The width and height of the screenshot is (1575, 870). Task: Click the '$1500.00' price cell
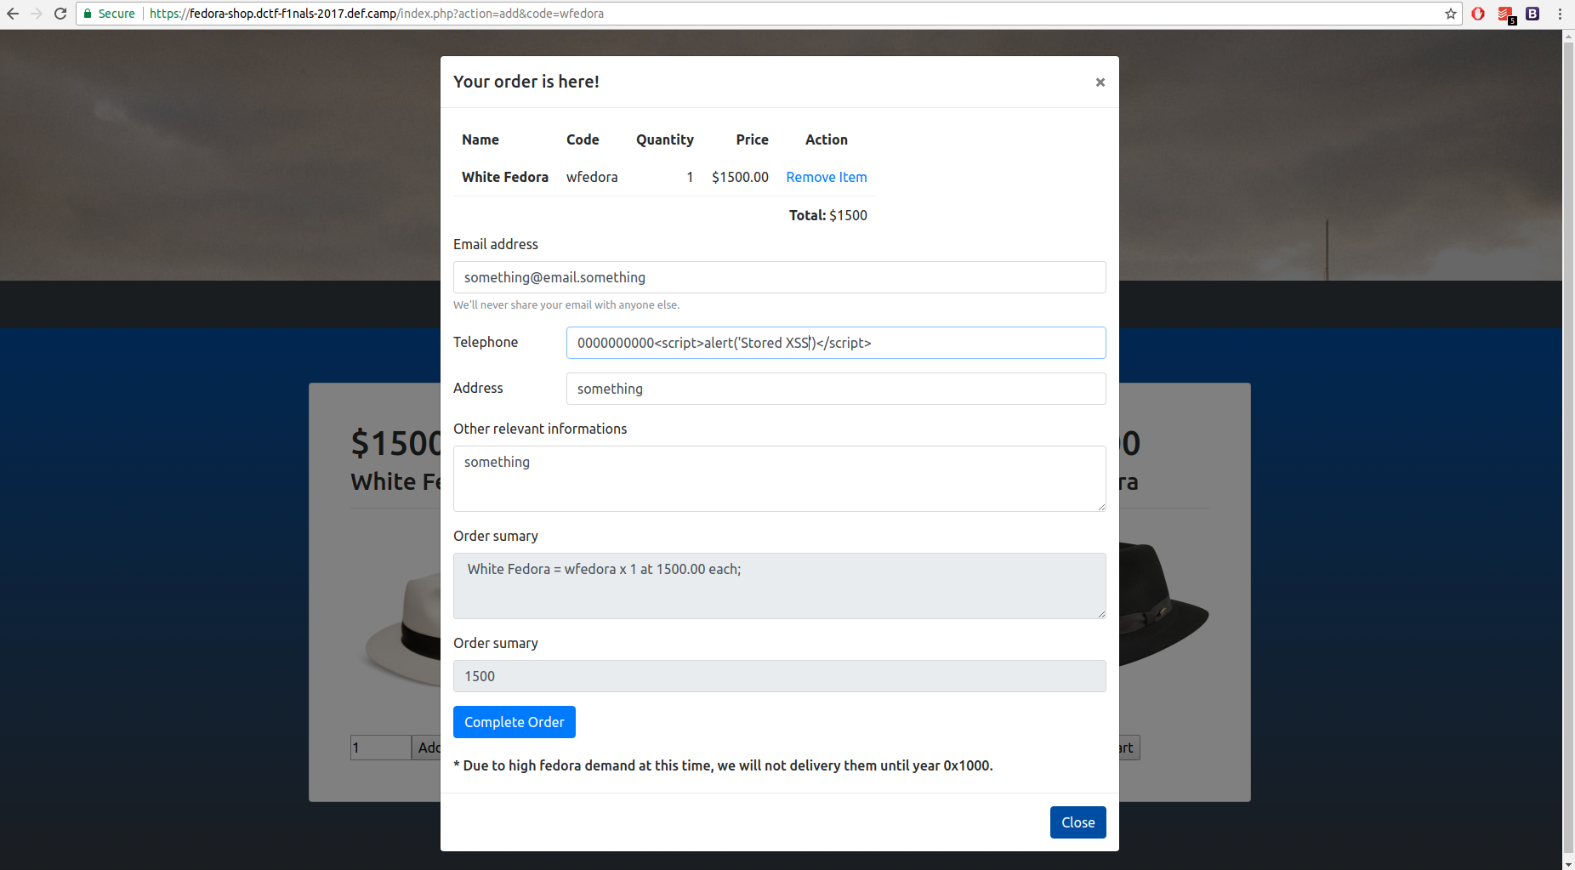tap(740, 177)
